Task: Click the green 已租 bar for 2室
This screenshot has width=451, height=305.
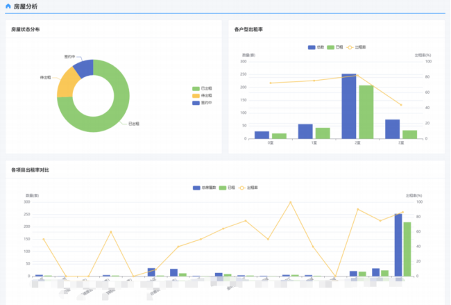Action: click(366, 111)
